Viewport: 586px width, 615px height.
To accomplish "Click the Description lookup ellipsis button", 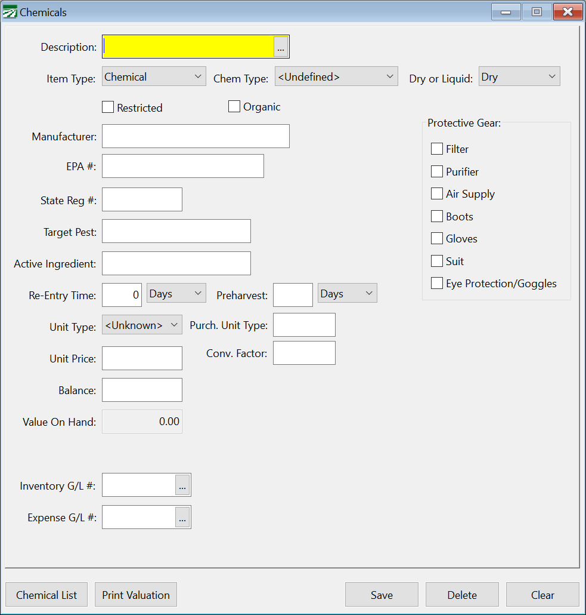I will (281, 47).
